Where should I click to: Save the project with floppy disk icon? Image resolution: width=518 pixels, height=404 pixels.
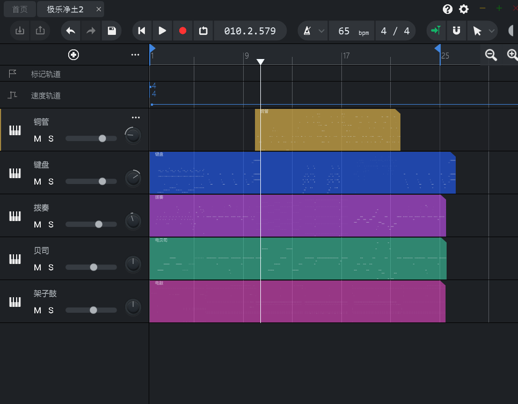(x=112, y=31)
